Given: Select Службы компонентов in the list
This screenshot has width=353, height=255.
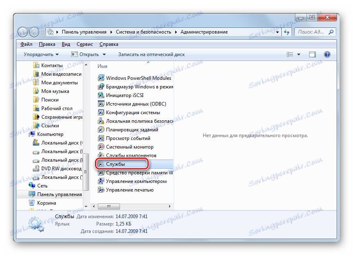Looking at the screenshot, I should click(x=127, y=155).
